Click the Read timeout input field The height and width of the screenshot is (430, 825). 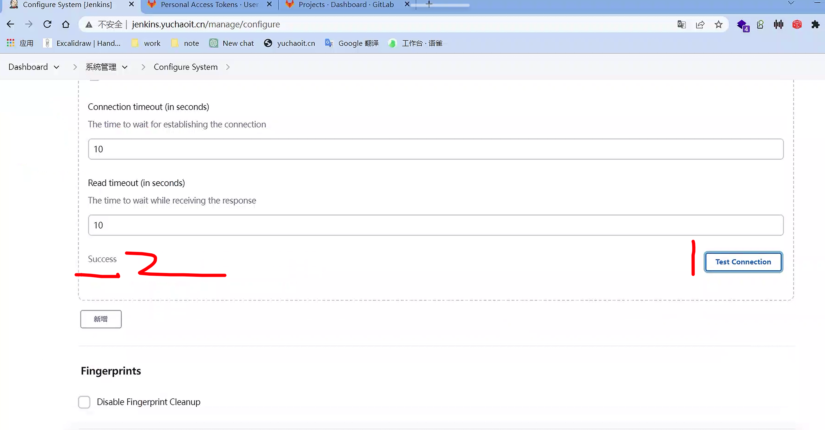click(436, 225)
